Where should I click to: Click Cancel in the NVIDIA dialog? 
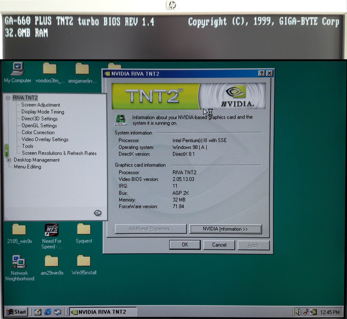pos(219,245)
